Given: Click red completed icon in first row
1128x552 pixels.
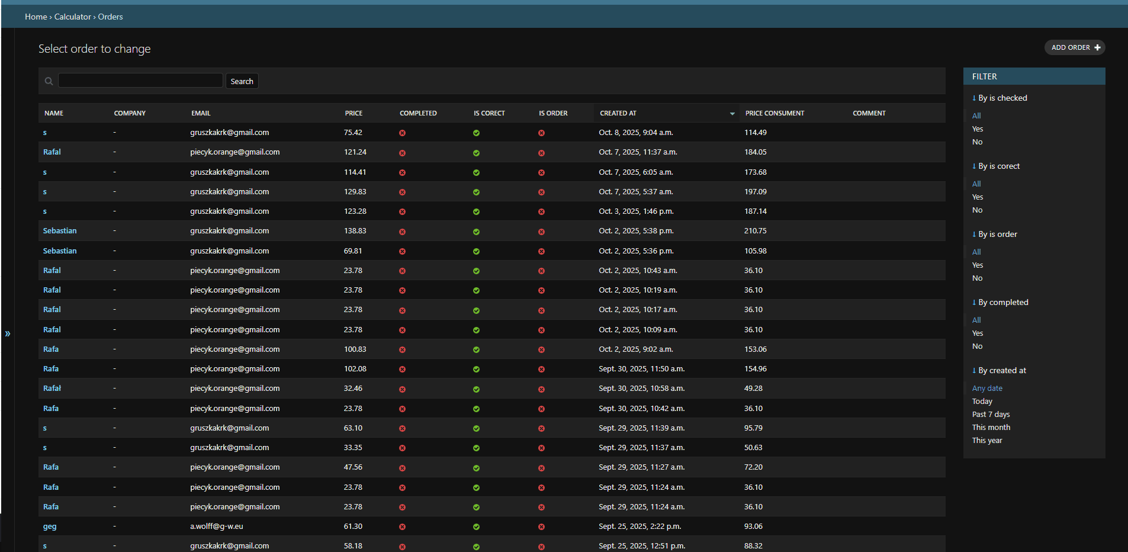Looking at the screenshot, I should [x=402, y=133].
